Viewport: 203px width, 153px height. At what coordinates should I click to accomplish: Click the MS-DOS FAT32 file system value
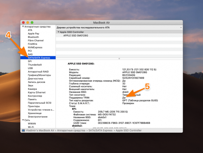pos(107,115)
